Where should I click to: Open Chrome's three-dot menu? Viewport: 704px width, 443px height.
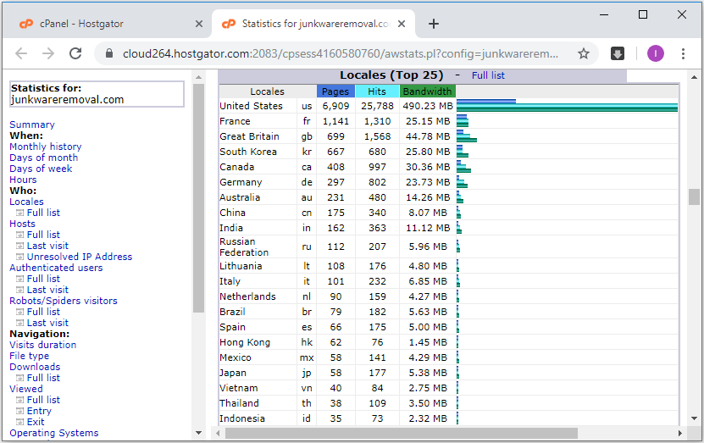pyautogui.click(x=685, y=53)
